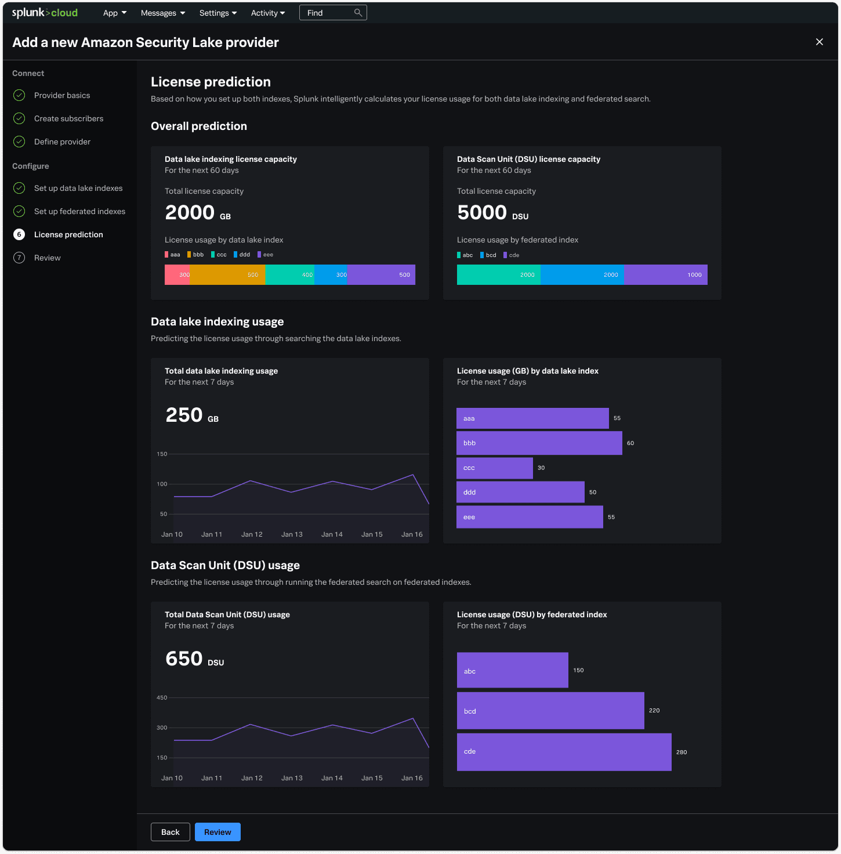
Task: Click into the Find search field
Action: point(333,13)
